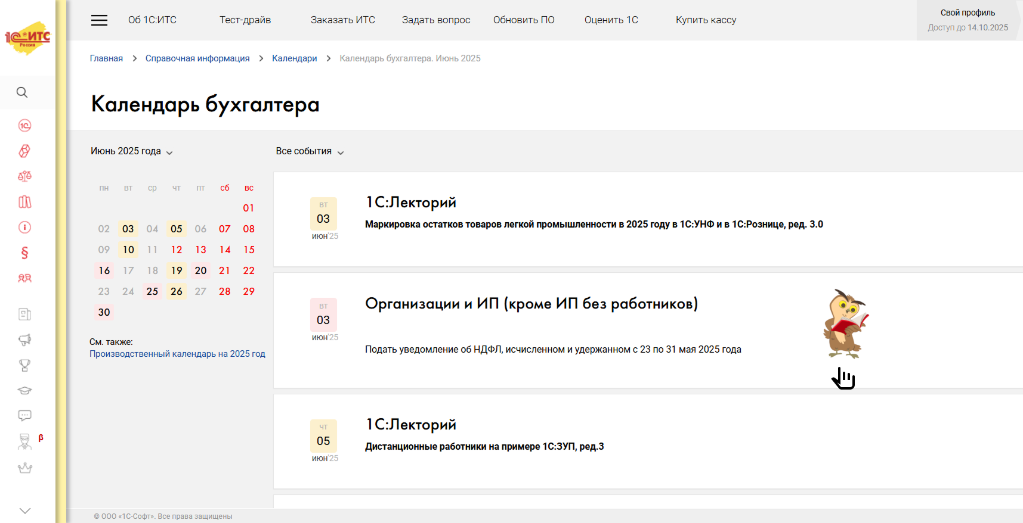Click the graduation cap icon in sidebar

pyautogui.click(x=24, y=391)
